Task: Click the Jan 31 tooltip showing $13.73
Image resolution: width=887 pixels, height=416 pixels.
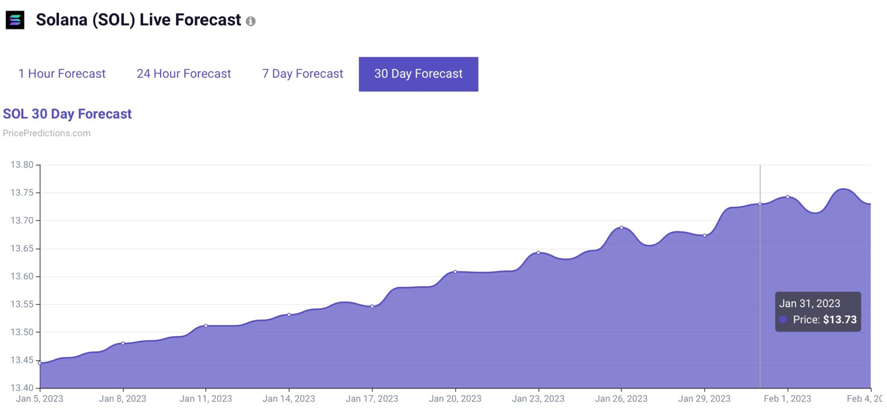Action: 818,311
